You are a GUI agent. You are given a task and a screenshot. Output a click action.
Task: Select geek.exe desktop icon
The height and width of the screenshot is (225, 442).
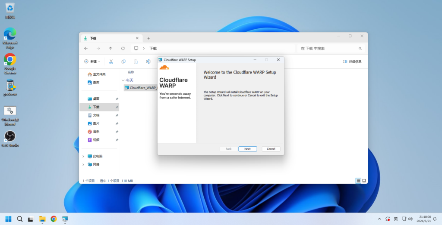click(x=10, y=87)
